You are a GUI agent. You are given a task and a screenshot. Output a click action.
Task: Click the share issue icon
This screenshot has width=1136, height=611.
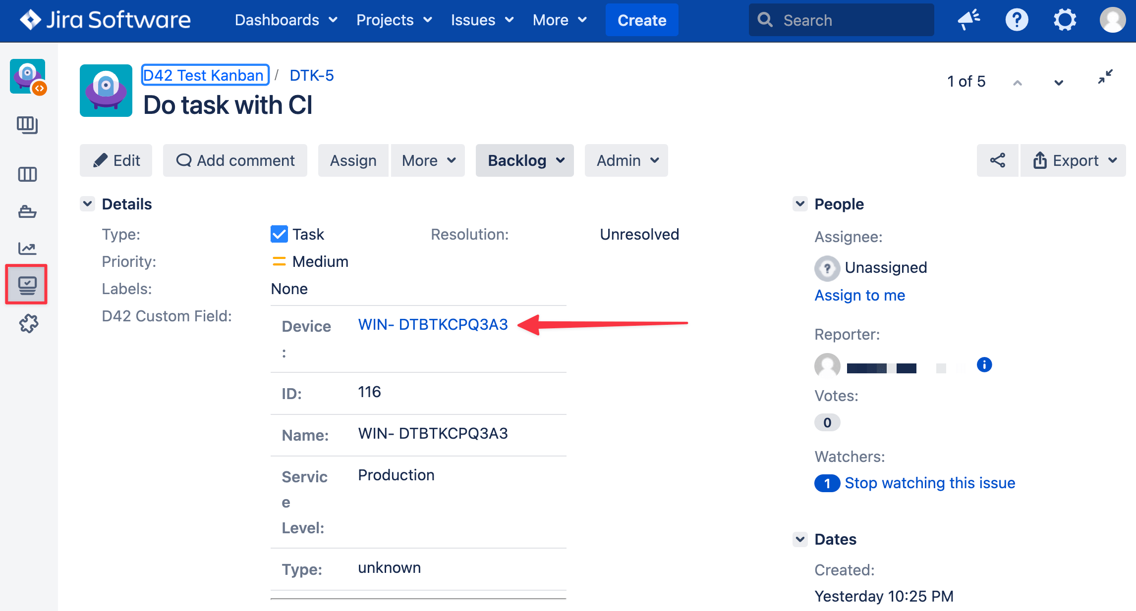997,160
